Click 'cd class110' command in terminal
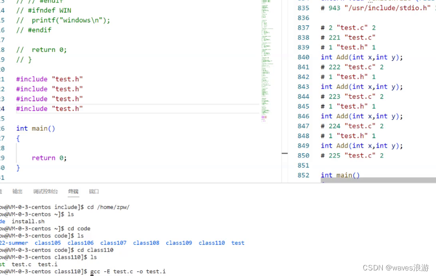Image resolution: width=436 pixels, height=276 pixels. point(95,250)
